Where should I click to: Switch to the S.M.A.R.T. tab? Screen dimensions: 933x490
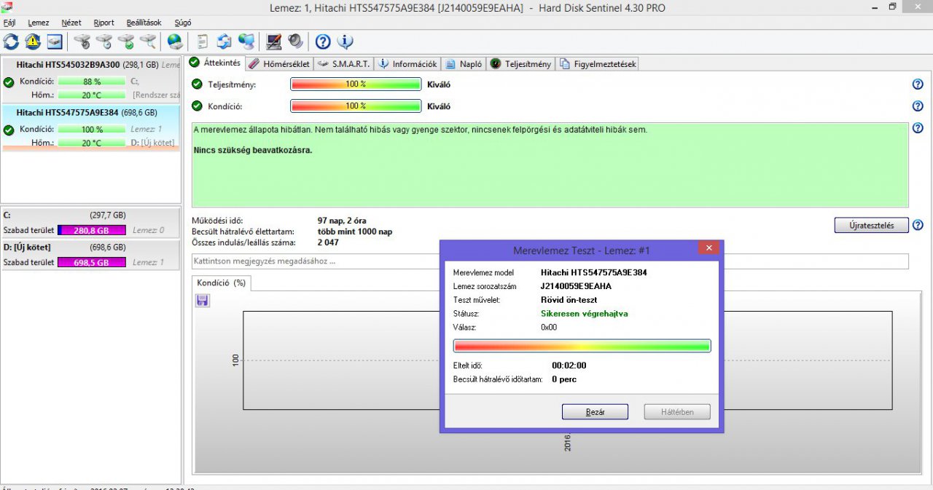tap(344, 63)
